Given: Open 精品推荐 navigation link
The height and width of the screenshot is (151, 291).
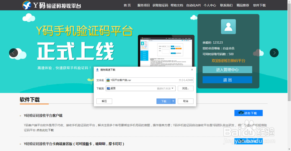Looking at the screenshot, I should coord(243,5).
